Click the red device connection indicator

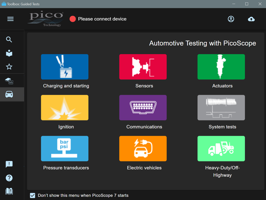point(73,19)
